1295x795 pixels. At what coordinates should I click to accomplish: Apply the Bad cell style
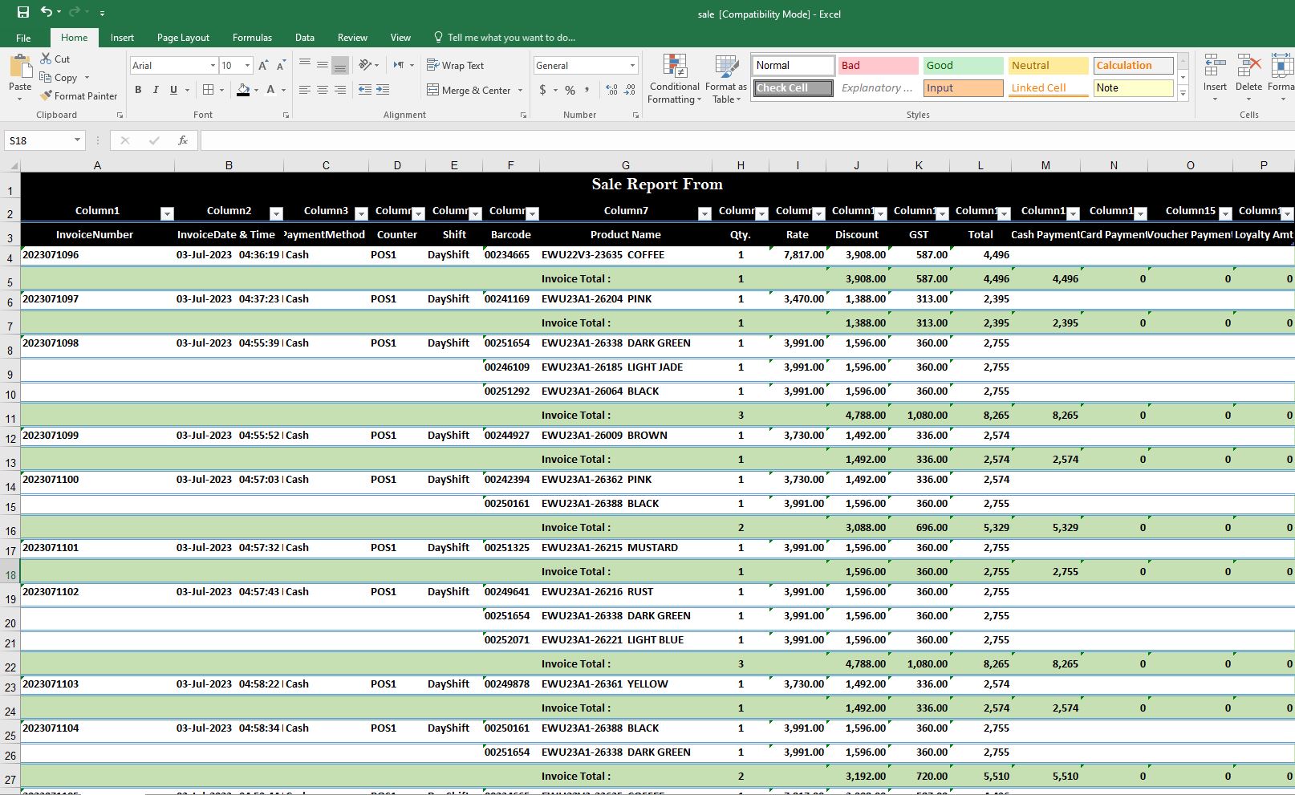click(877, 65)
